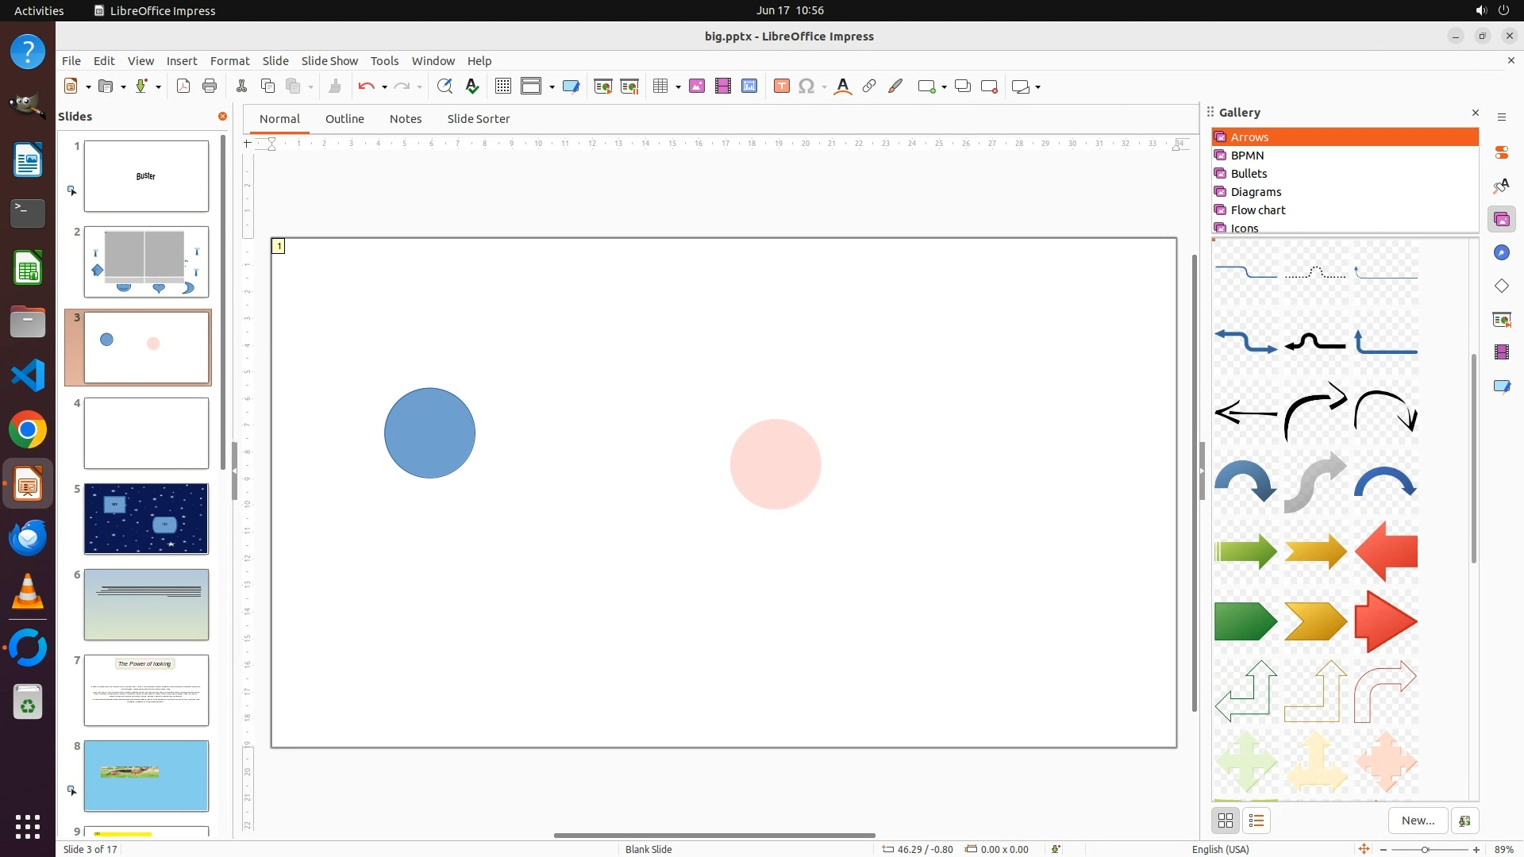Open Navigator from sidebar
This screenshot has height=857, width=1524.
coord(1501,252)
